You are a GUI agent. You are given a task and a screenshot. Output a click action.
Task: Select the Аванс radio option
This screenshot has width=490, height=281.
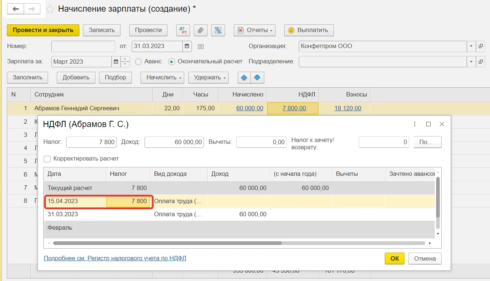click(138, 62)
